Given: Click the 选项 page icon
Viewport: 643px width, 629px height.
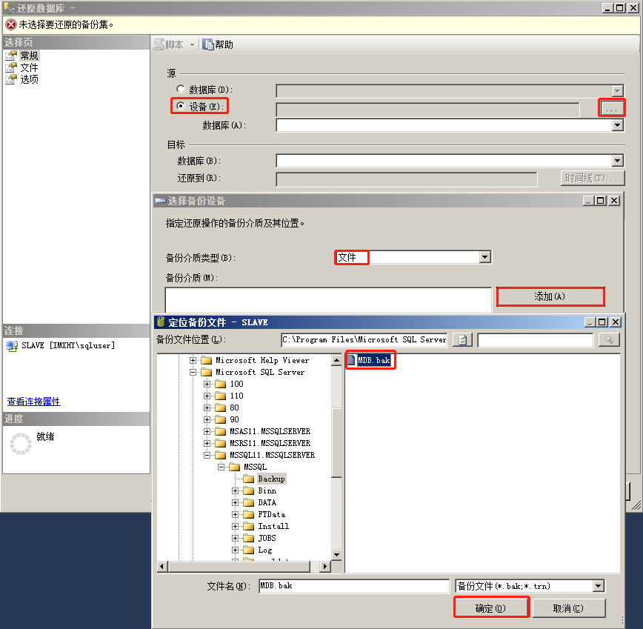Looking at the screenshot, I should click(12, 79).
